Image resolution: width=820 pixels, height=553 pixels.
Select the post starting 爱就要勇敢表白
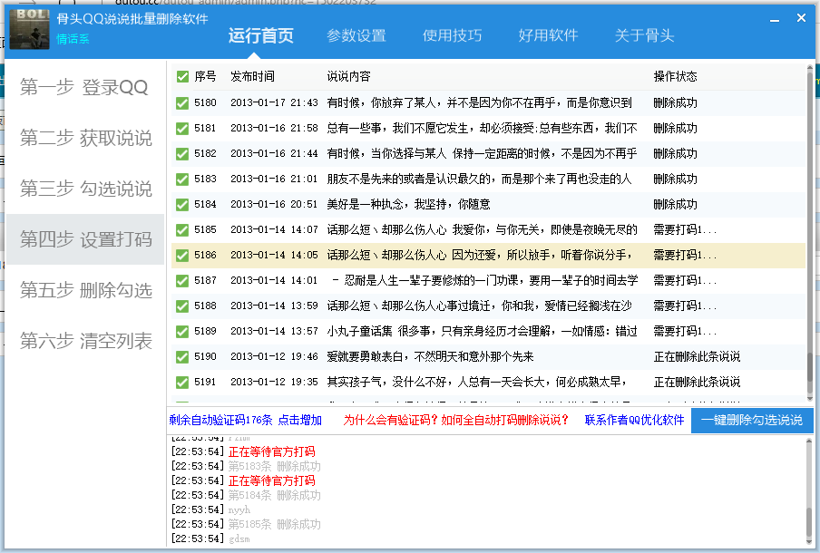click(430, 356)
